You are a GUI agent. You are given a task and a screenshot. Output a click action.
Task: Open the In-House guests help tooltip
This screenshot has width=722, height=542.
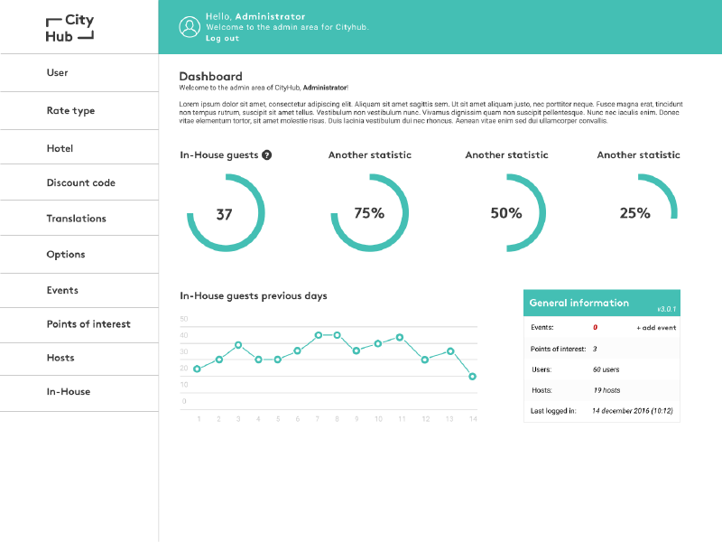pyautogui.click(x=267, y=154)
